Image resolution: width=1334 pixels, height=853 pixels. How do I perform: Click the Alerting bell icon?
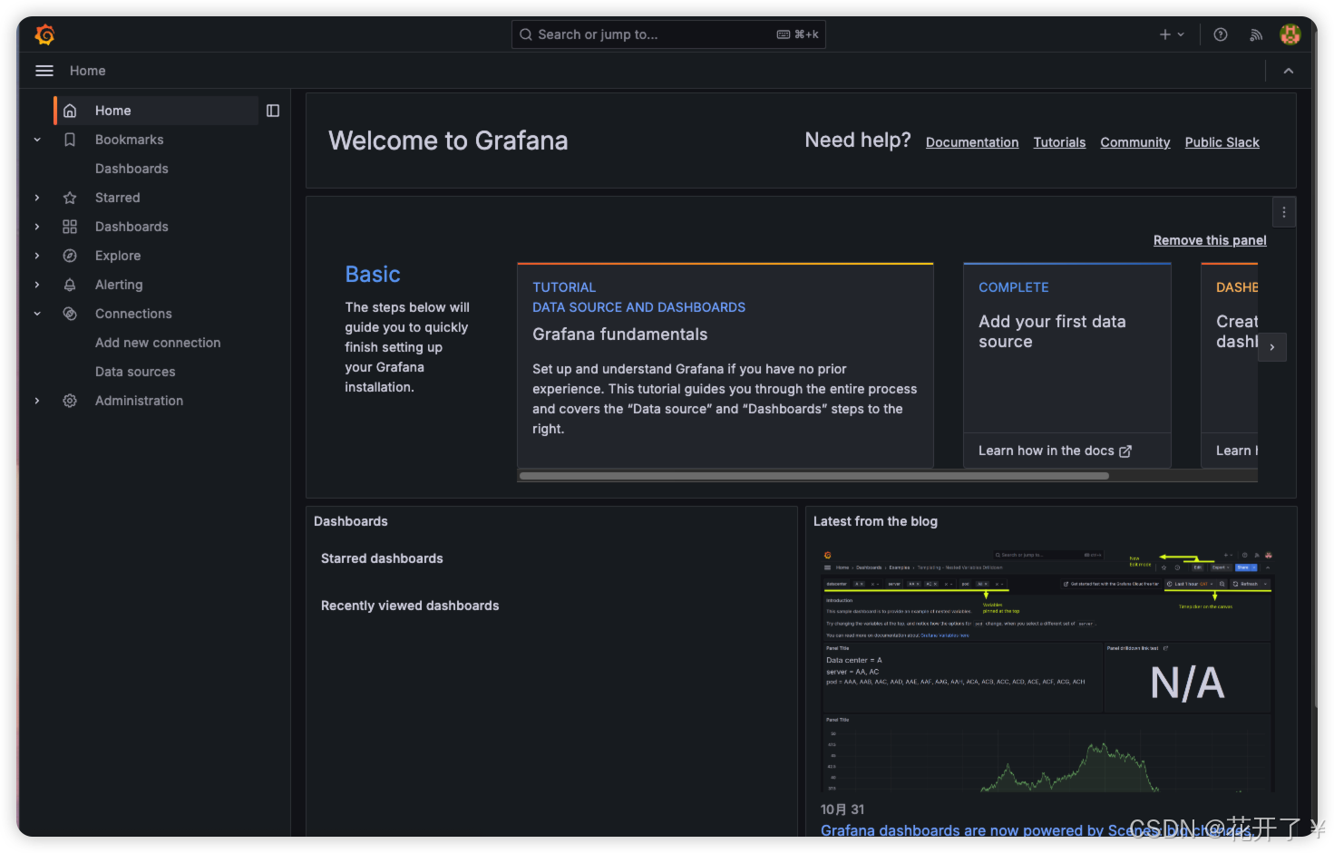click(x=70, y=285)
